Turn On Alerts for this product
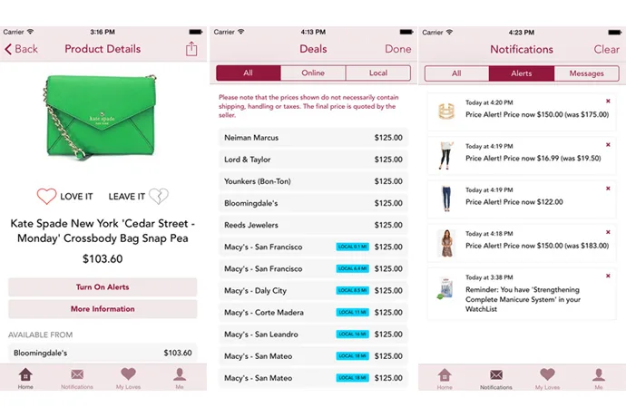This screenshot has height=417, width=626. click(103, 286)
